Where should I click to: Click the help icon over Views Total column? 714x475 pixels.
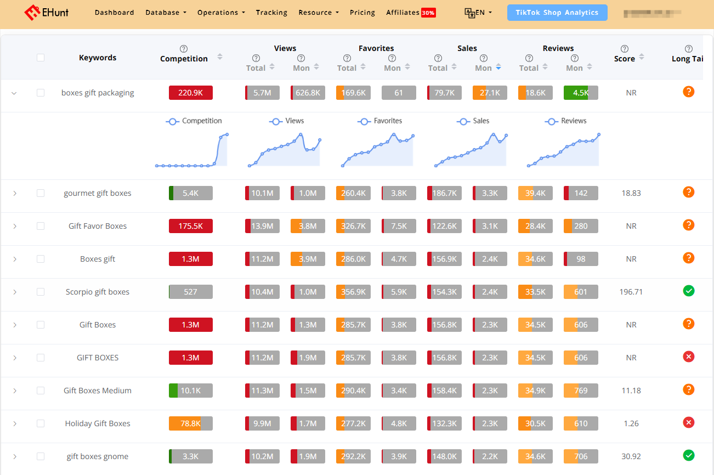256,58
